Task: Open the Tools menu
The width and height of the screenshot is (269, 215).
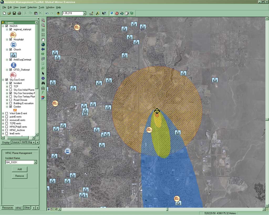Action: 41,7
